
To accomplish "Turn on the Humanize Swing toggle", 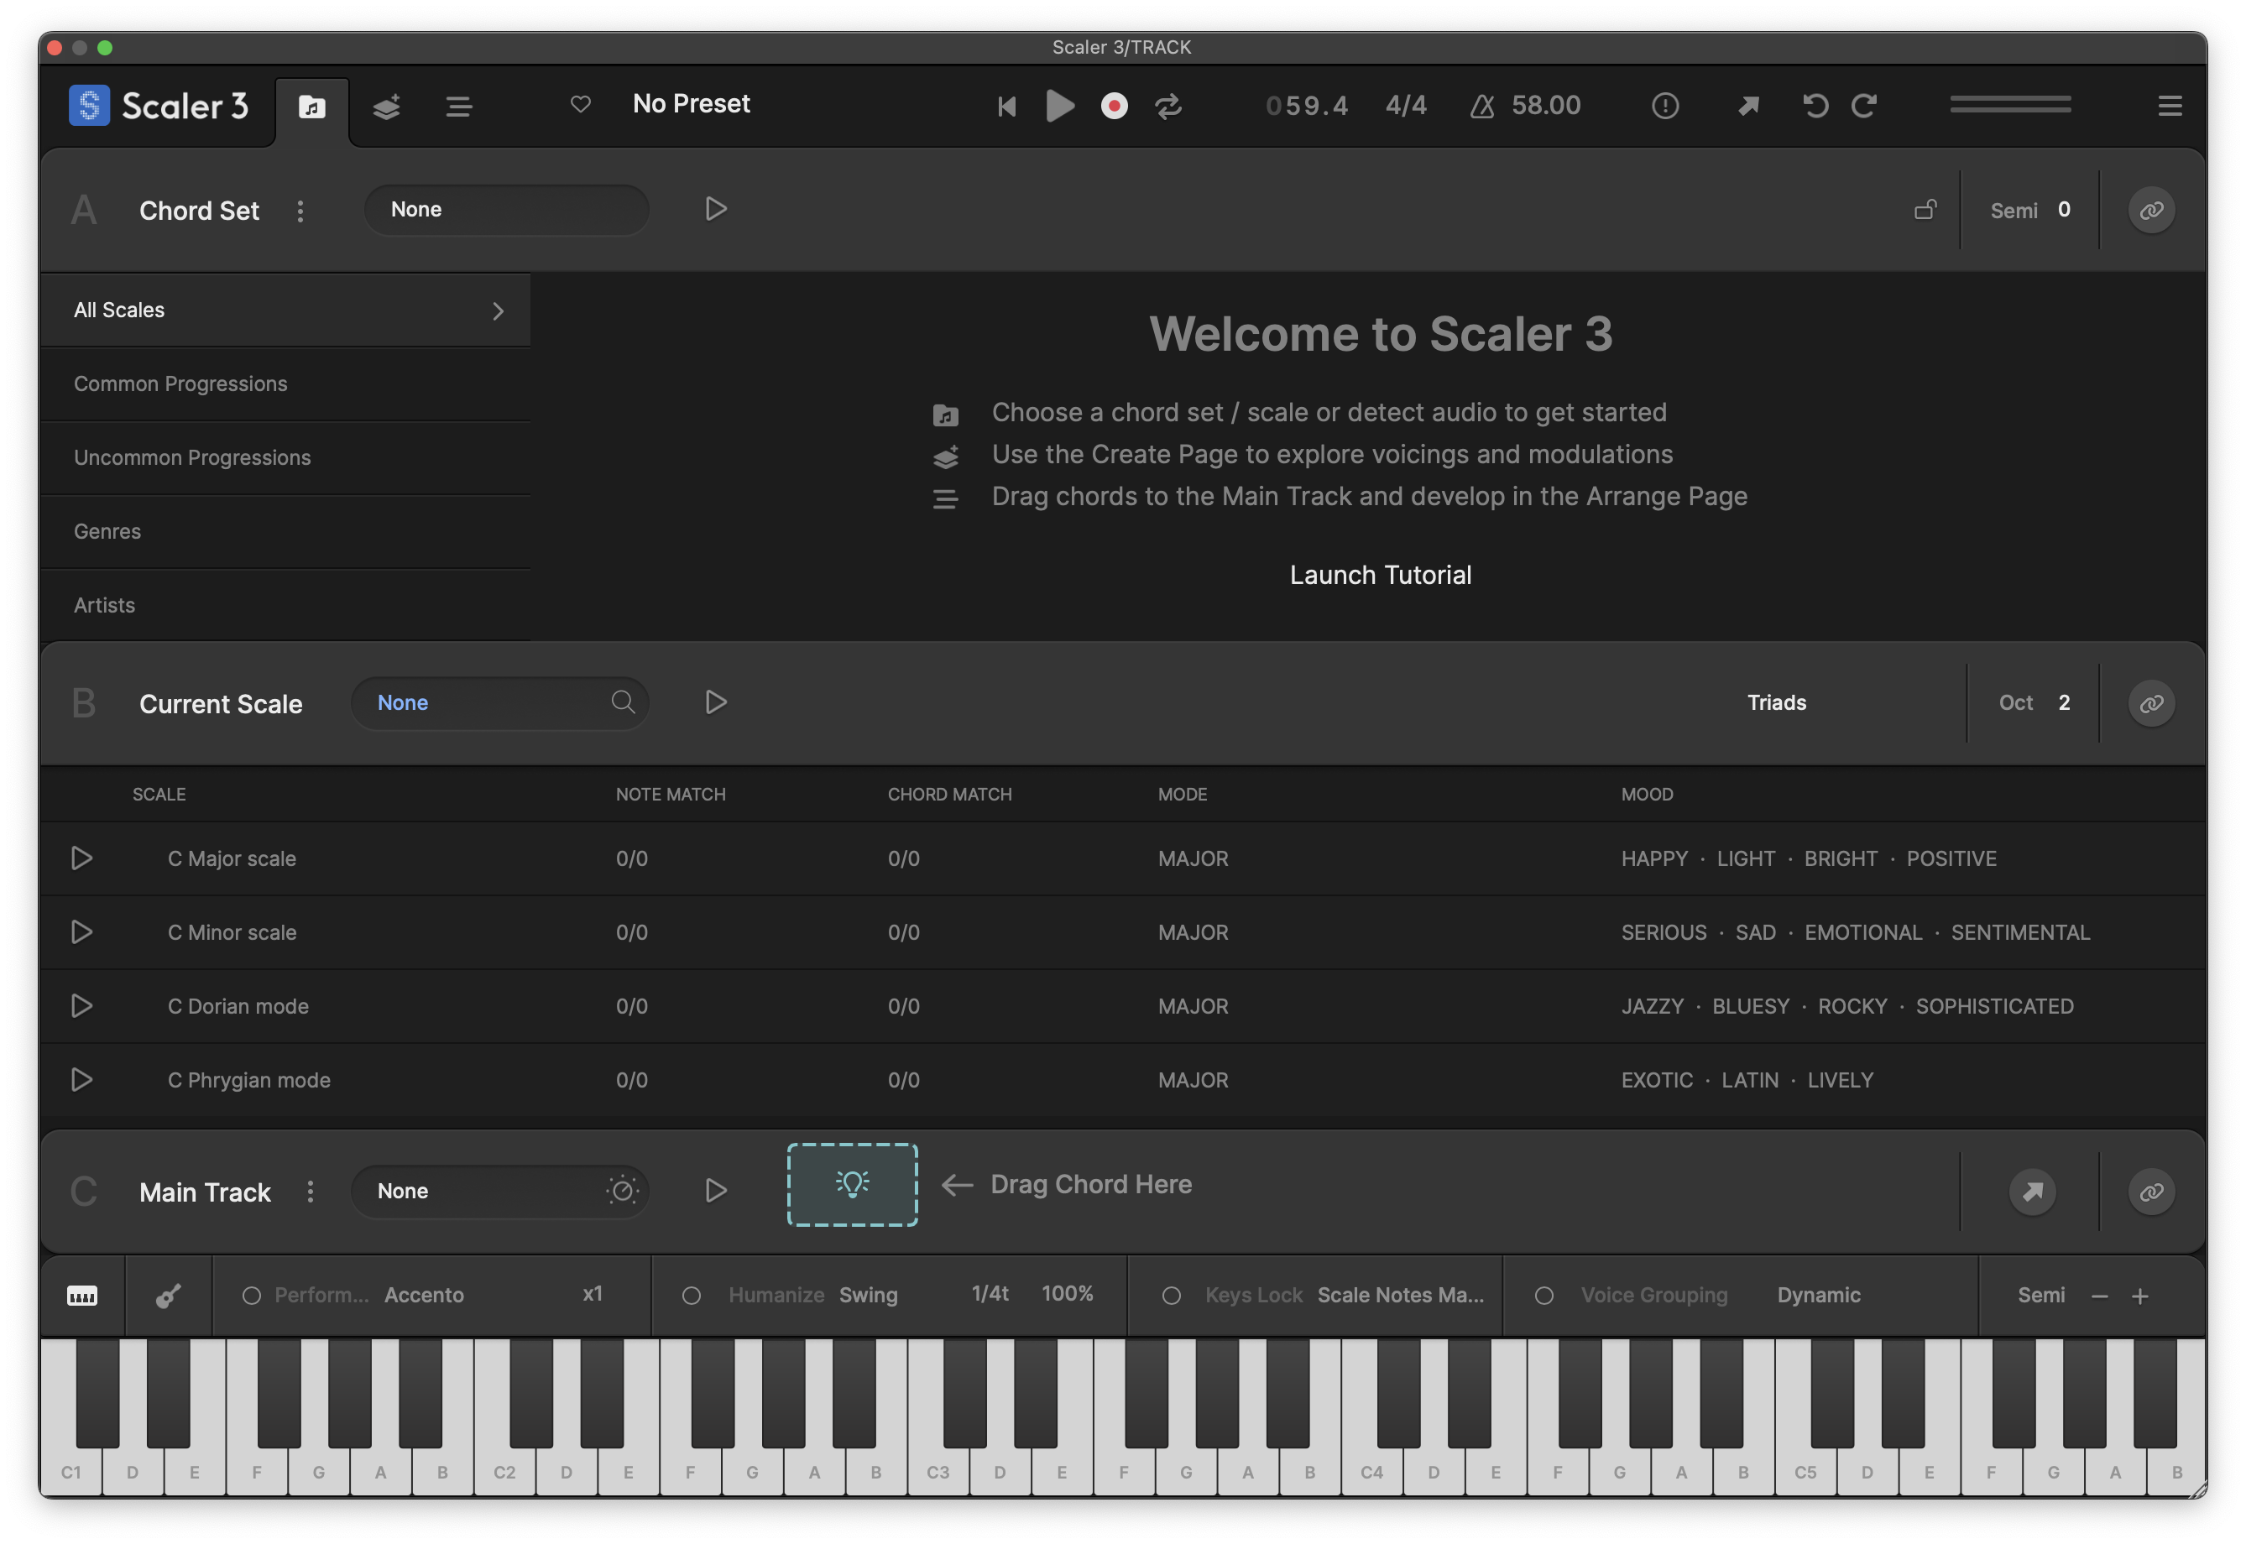I will [692, 1295].
